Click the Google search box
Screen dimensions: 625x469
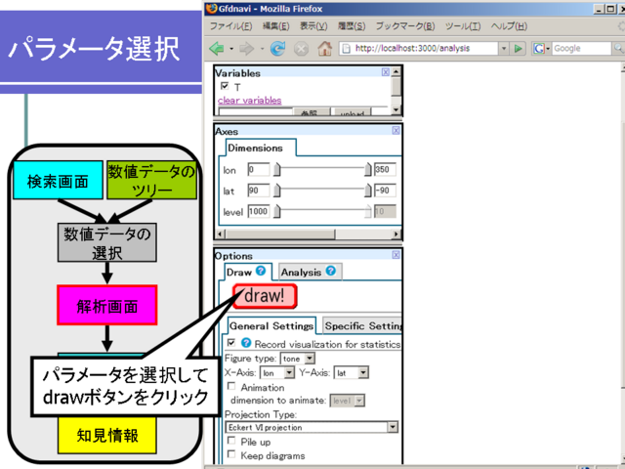tap(581, 49)
